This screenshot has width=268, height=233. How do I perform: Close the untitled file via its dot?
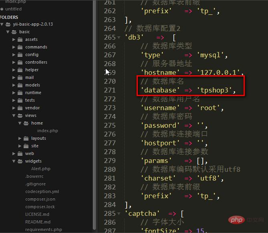[2, 9]
